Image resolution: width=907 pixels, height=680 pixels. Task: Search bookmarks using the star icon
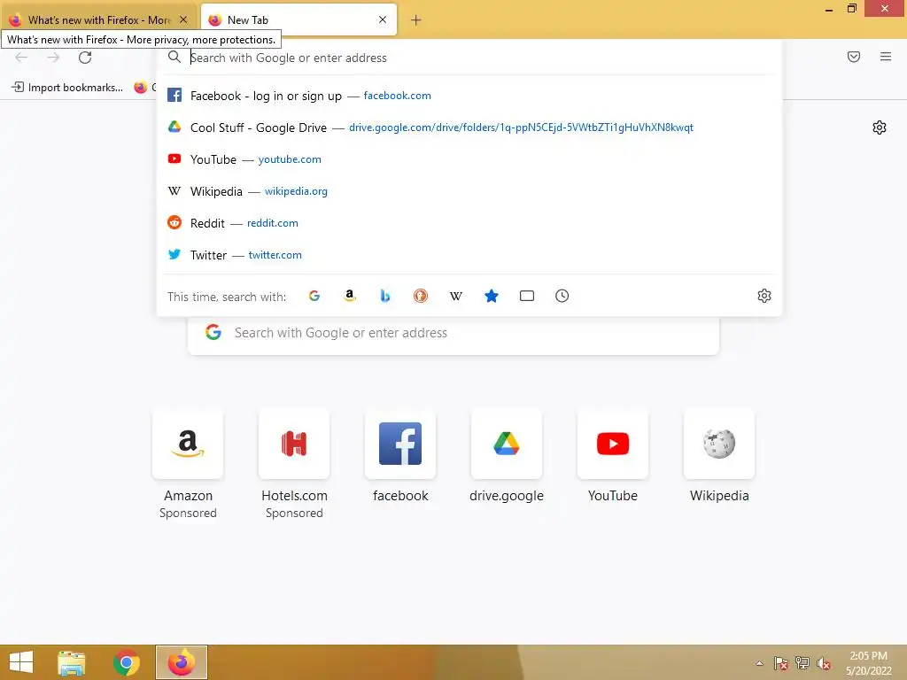tap(491, 296)
